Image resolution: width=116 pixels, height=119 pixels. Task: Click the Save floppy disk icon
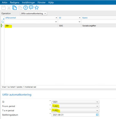click(x=4, y=8)
